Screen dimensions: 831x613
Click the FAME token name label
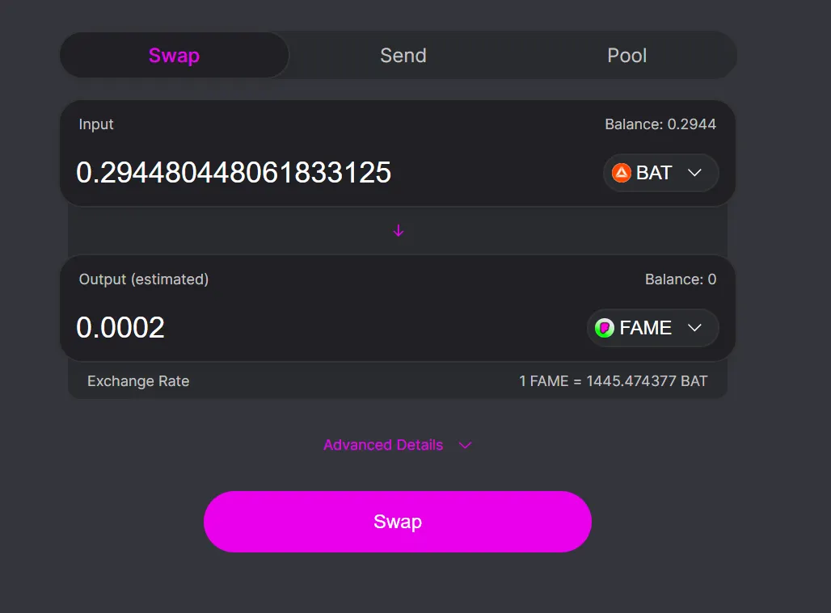(646, 328)
